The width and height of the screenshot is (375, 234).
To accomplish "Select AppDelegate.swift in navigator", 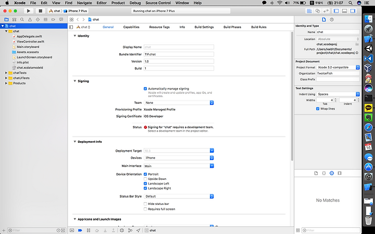I will 29,36.
